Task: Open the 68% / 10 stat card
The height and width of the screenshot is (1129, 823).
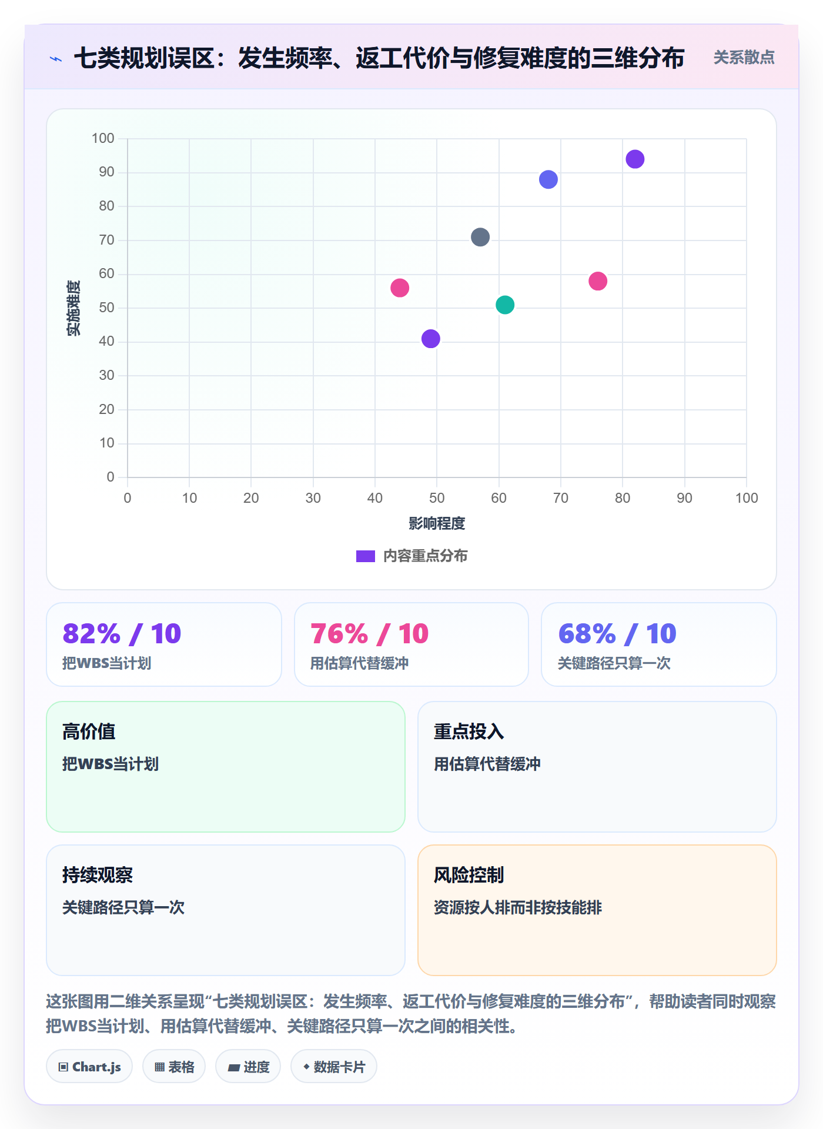Action: click(x=659, y=644)
